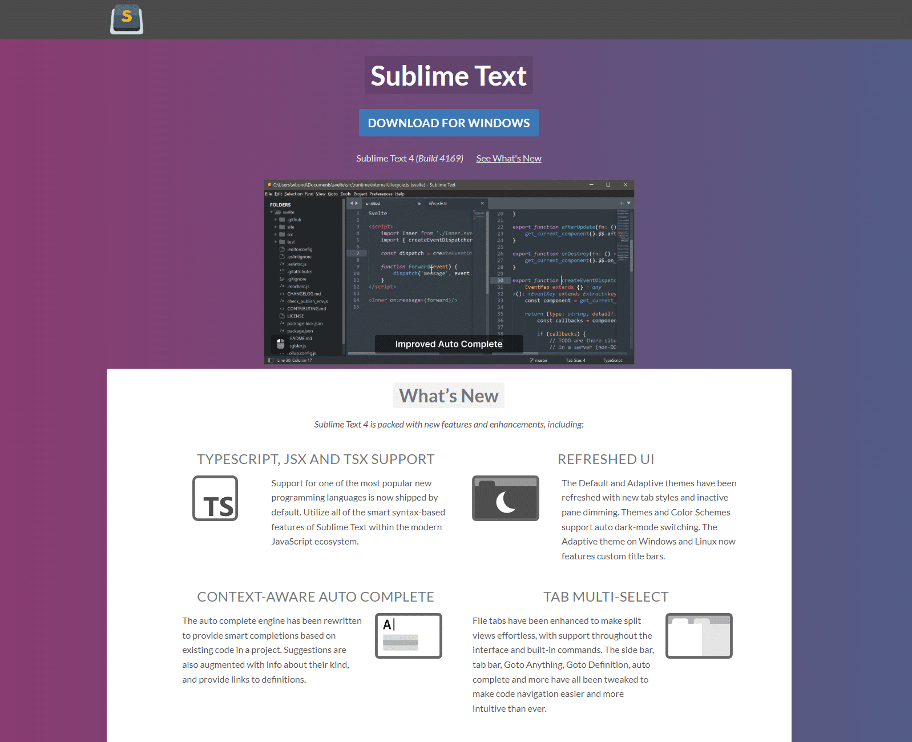The height and width of the screenshot is (742, 912).
Task: Click the open svelte folder icon
Action: (278, 212)
